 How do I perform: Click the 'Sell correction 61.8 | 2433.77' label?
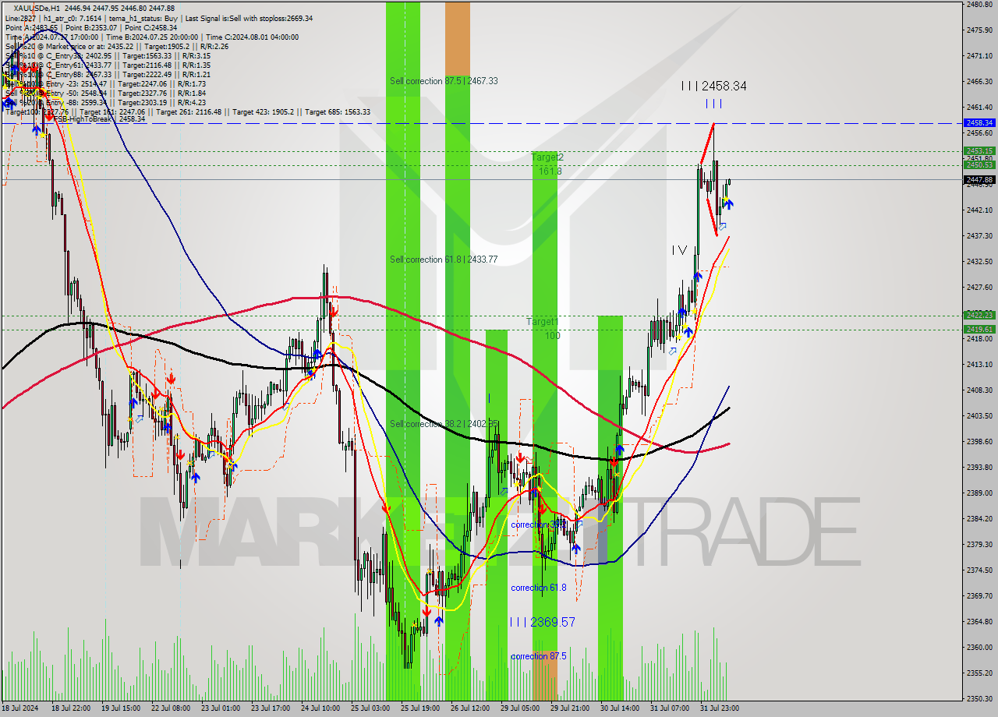tap(444, 260)
